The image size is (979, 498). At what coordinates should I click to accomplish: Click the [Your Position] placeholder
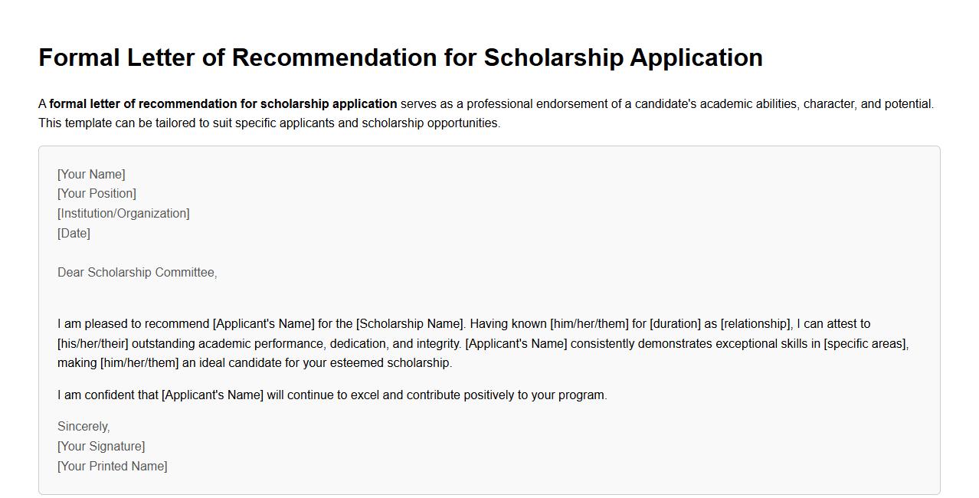click(97, 194)
